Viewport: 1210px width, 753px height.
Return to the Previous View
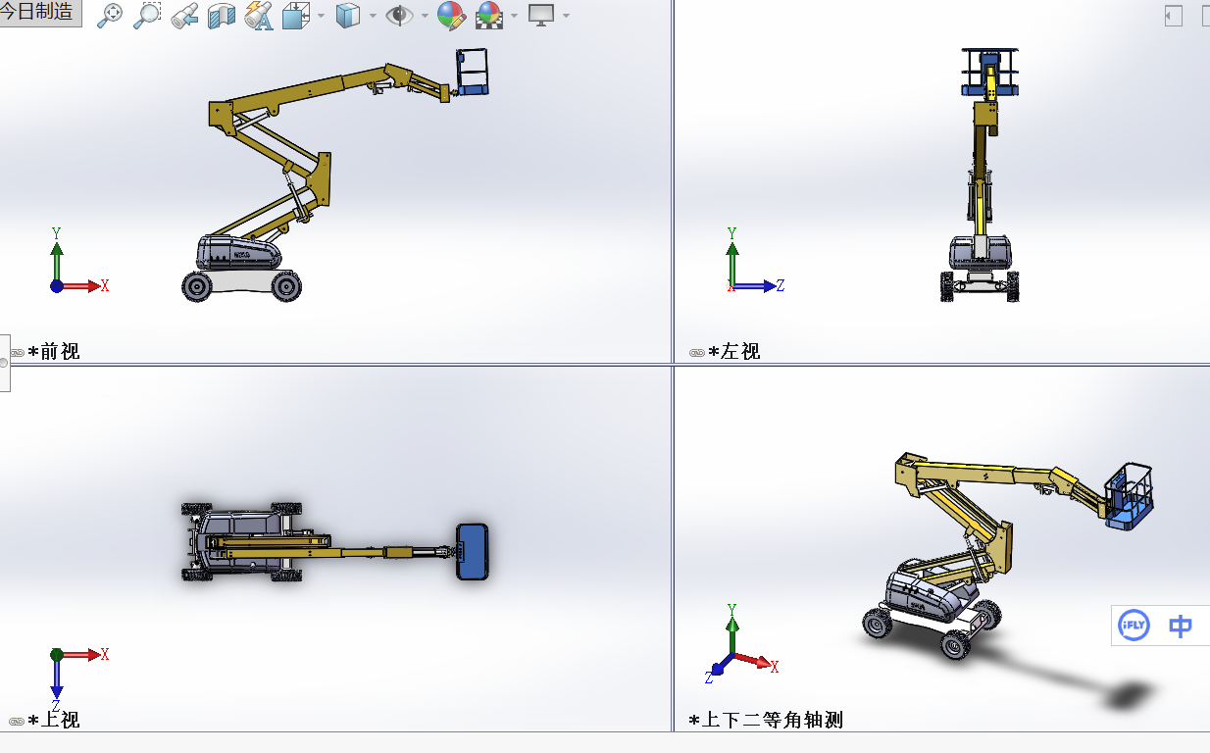184,15
